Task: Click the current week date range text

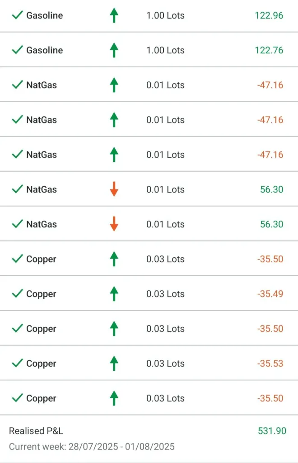Action: [x=92, y=447]
